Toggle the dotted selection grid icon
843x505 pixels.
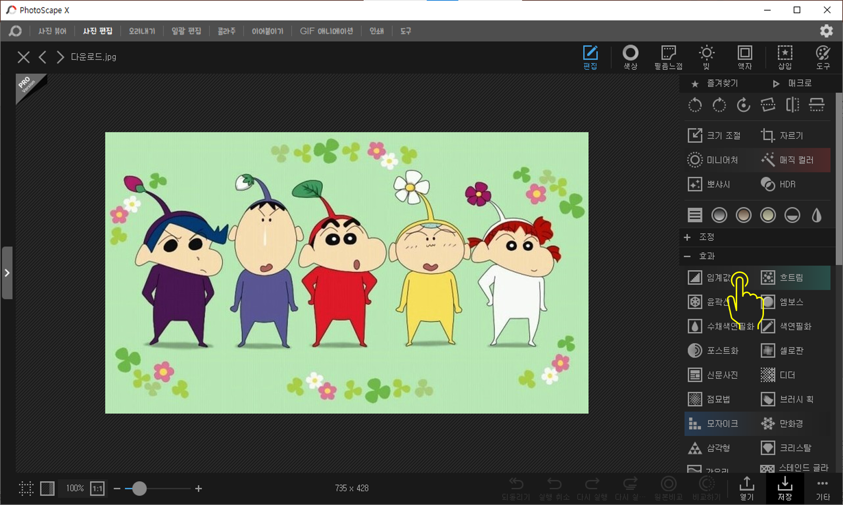(x=26, y=488)
